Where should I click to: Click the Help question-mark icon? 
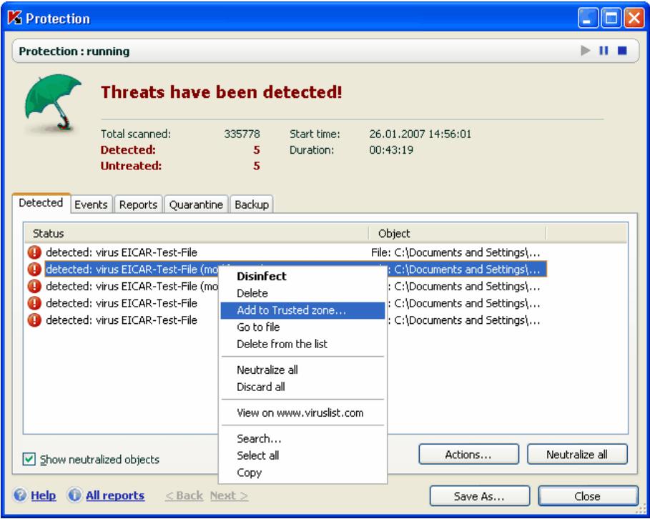coord(21,493)
